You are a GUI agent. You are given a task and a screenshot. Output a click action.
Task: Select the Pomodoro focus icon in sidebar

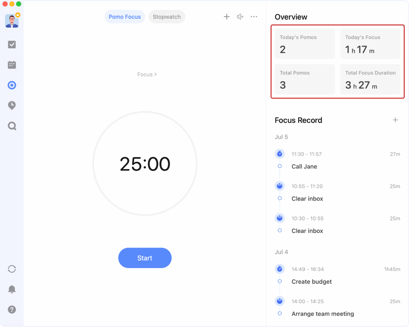[12, 85]
